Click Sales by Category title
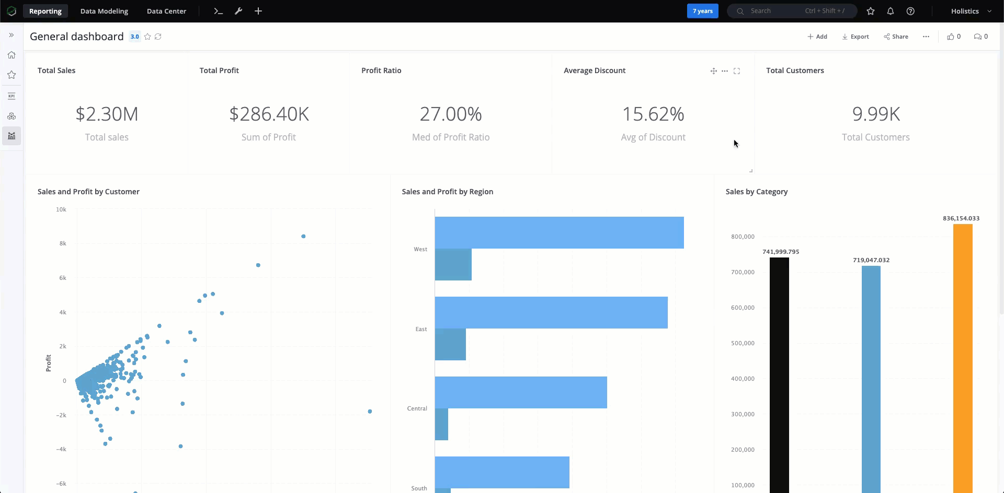The height and width of the screenshot is (493, 1004). pyautogui.click(x=757, y=192)
